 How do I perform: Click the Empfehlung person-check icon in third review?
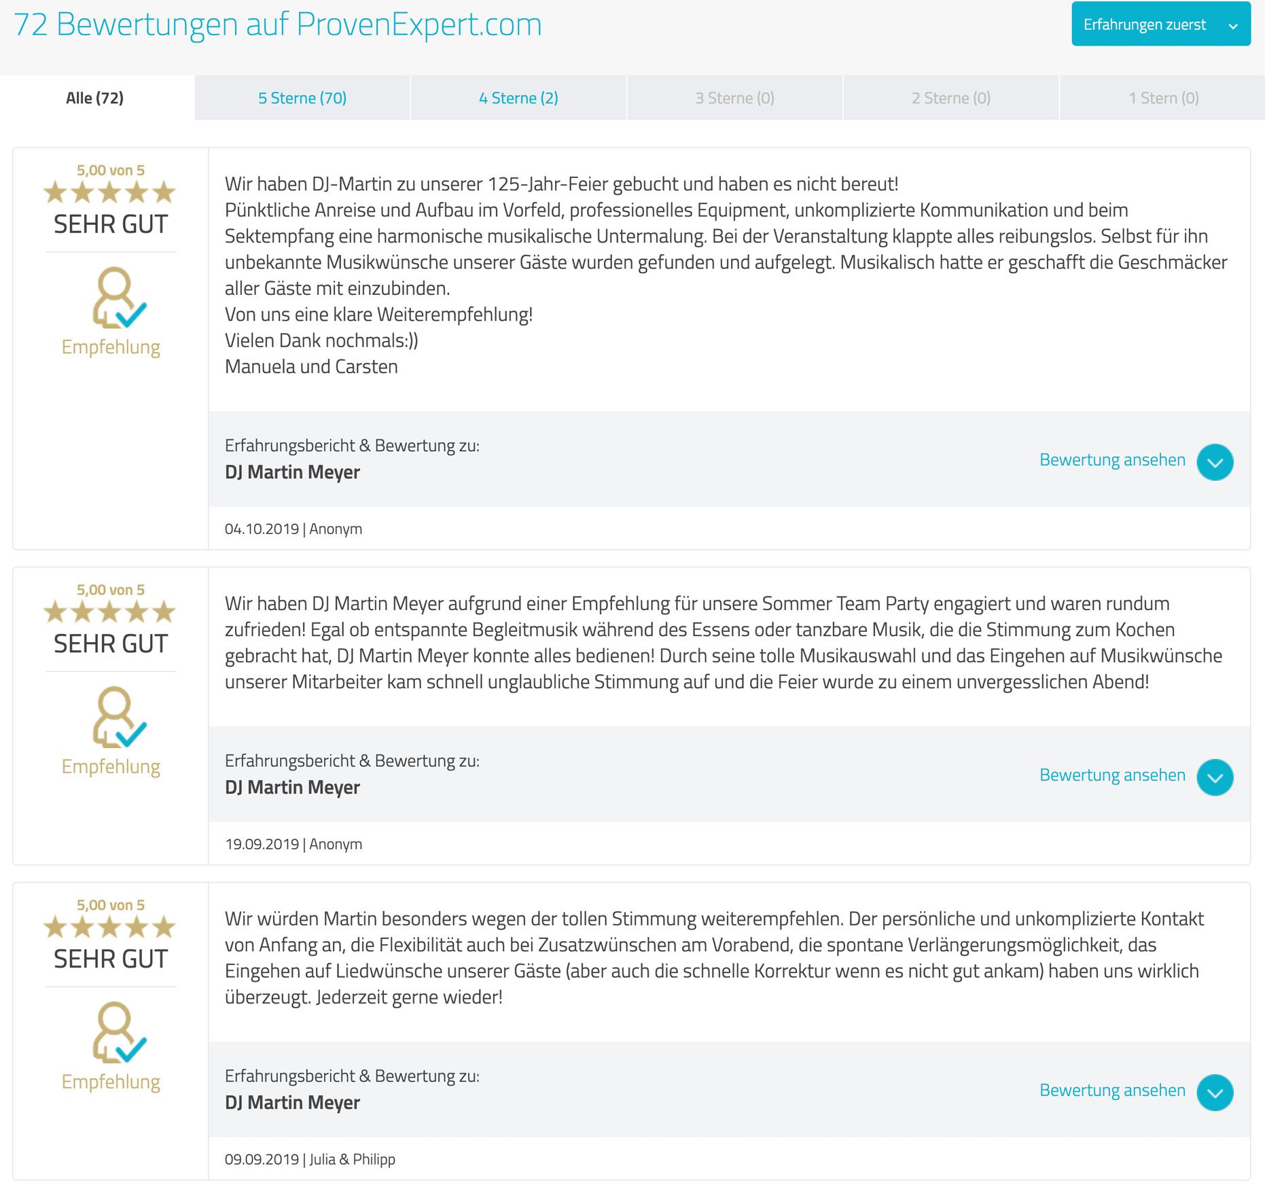click(120, 1033)
